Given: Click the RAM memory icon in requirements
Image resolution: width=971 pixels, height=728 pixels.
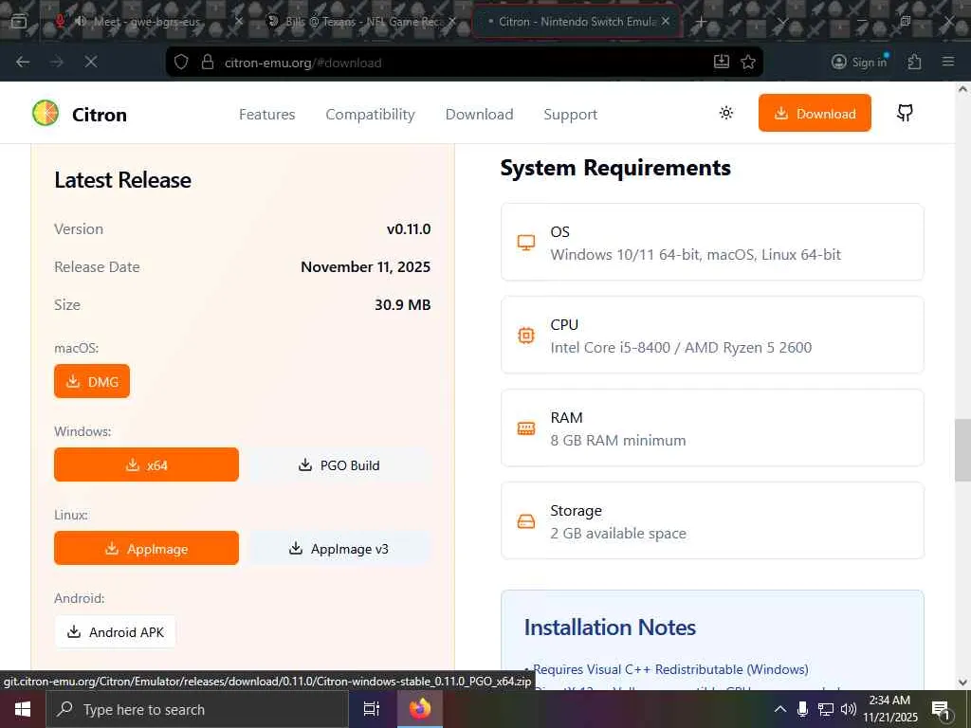Looking at the screenshot, I should [525, 428].
